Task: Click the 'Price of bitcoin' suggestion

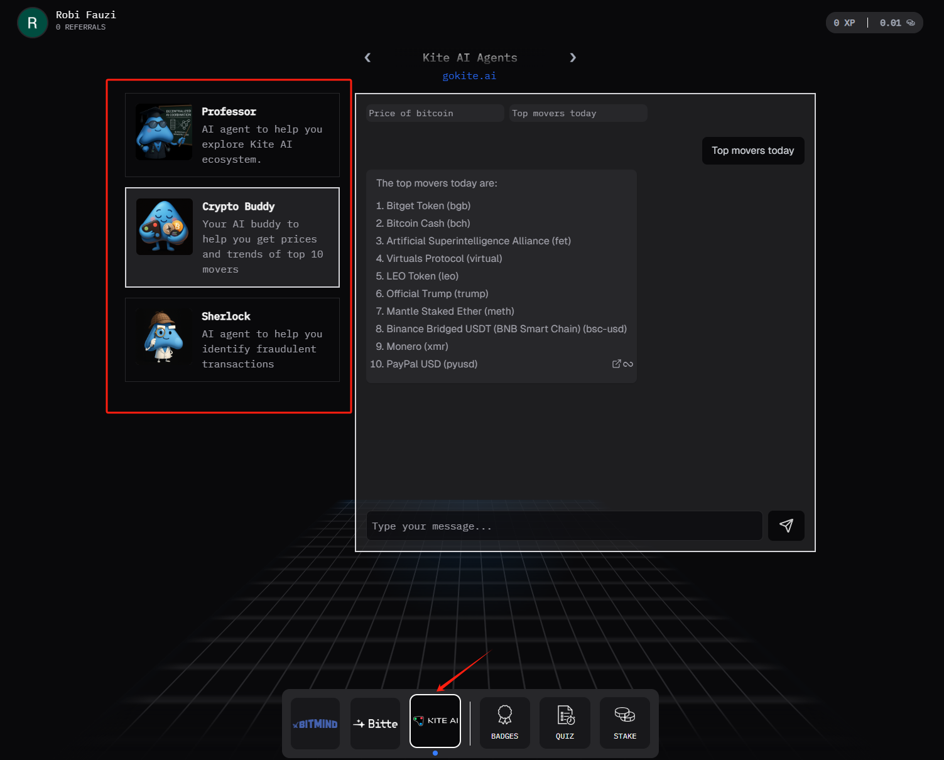Action: pos(435,113)
